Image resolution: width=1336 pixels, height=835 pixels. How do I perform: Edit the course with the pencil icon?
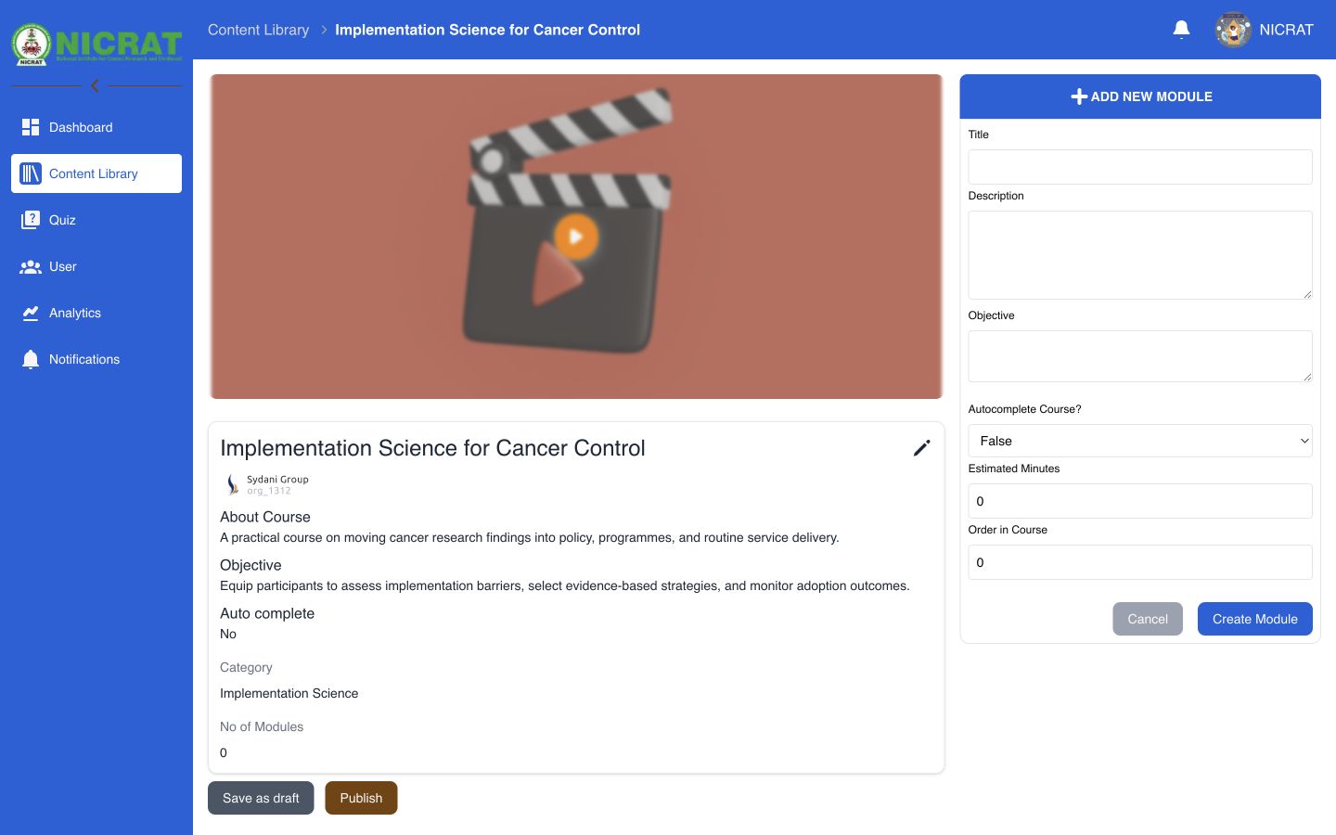(921, 448)
